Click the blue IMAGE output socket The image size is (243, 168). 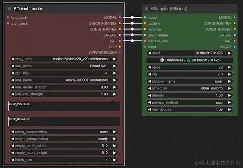(x=235, y=47)
